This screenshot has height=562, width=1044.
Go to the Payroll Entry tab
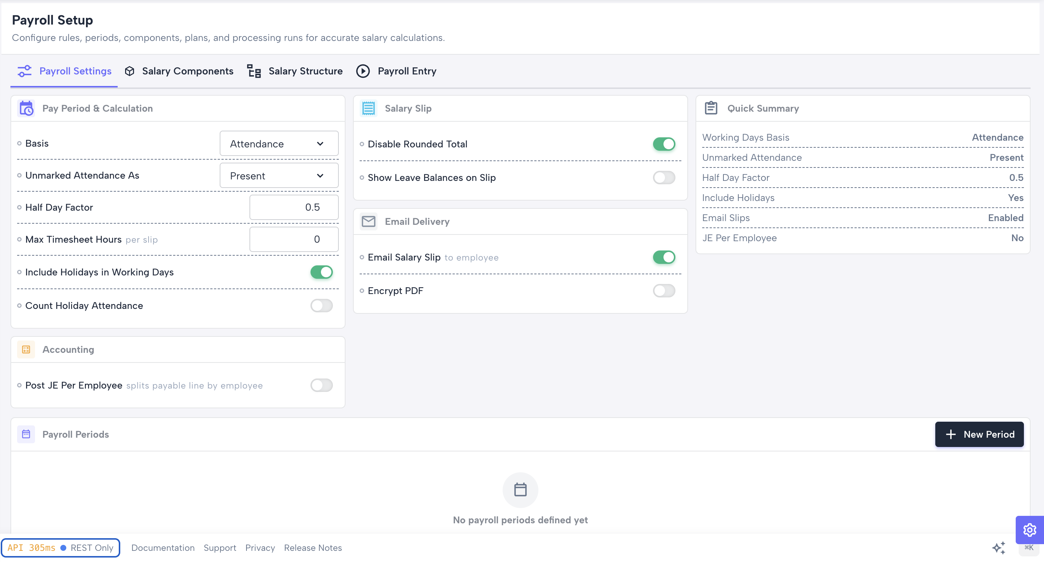396,71
